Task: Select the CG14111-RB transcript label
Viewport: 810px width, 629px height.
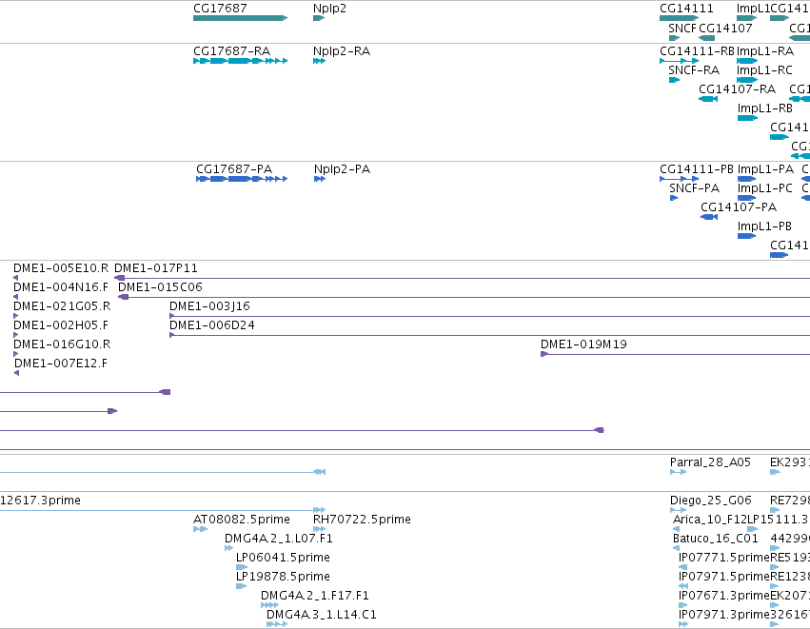Action: click(698, 51)
